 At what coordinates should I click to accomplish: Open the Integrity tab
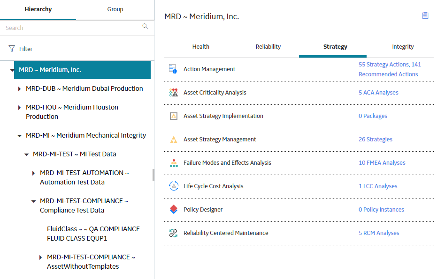point(403,47)
